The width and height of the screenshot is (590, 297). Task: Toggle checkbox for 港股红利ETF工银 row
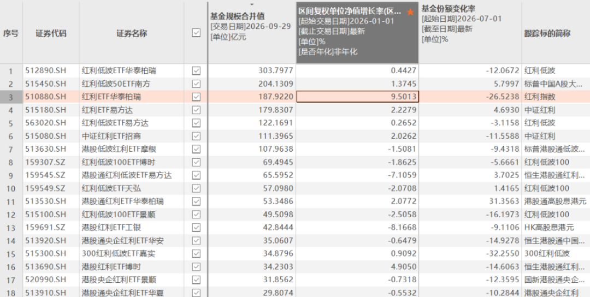pos(196,228)
